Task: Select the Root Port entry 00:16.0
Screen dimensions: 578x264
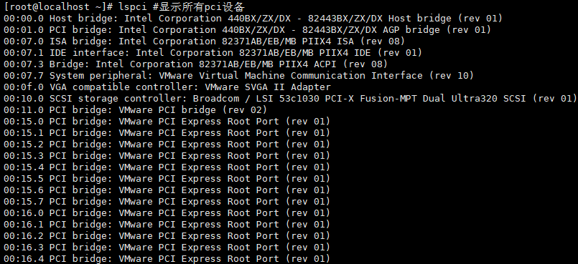Action: [167, 212]
